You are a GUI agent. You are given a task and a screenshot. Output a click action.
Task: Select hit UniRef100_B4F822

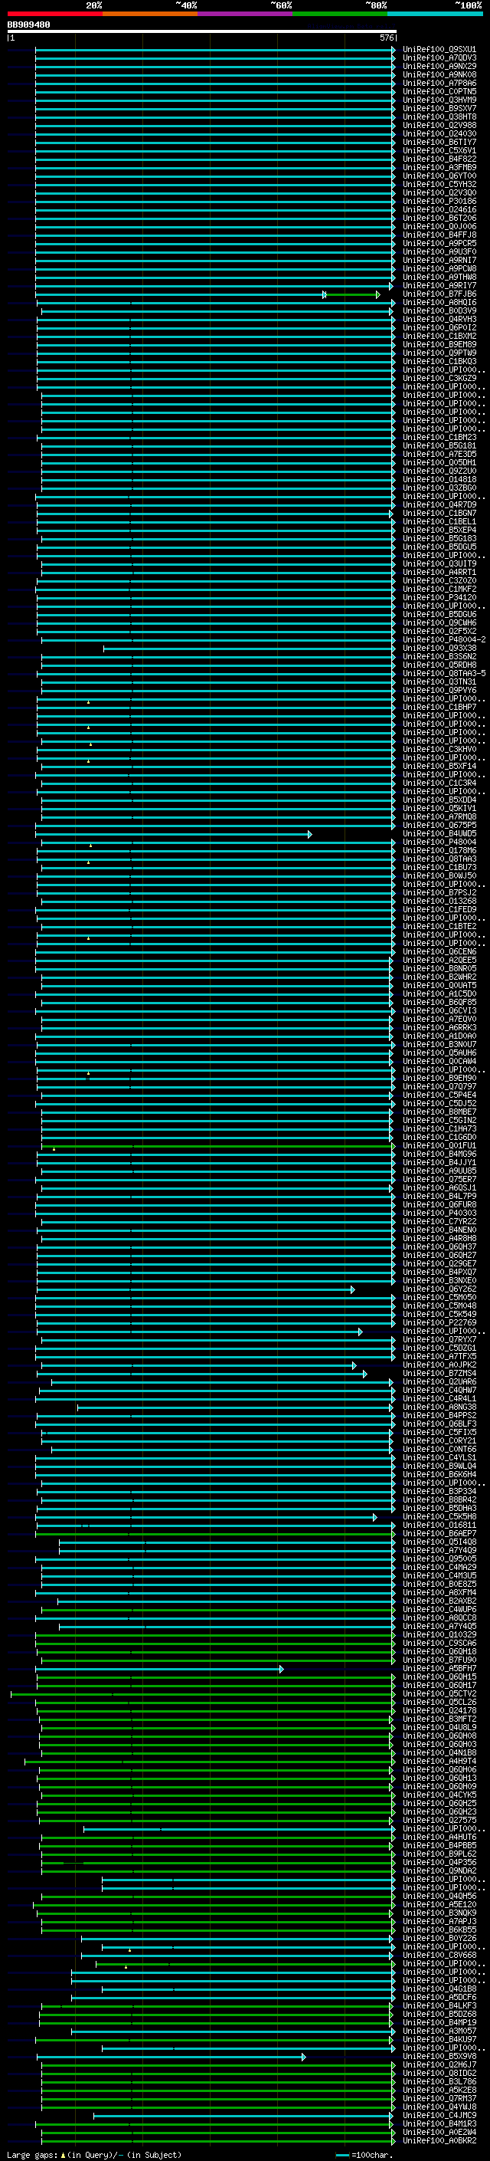coord(439,159)
